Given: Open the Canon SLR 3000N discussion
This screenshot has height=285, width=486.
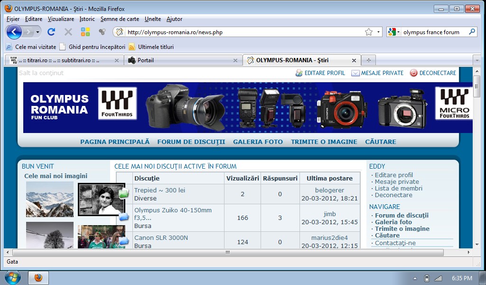Looking at the screenshot, I should 161,237.
